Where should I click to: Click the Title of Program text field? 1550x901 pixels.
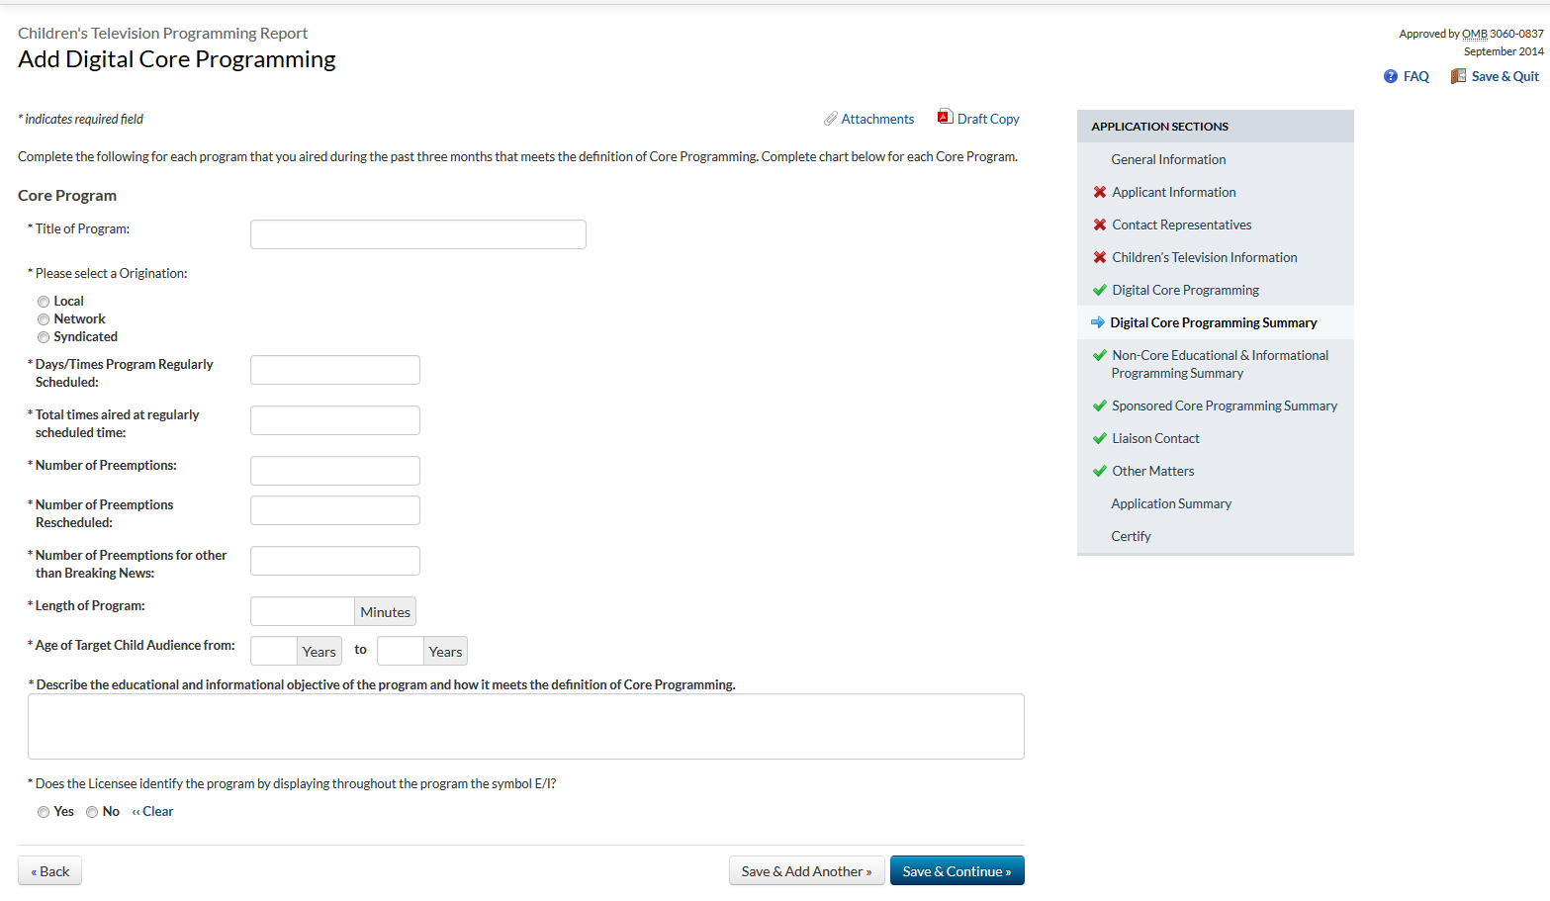[417, 235]
